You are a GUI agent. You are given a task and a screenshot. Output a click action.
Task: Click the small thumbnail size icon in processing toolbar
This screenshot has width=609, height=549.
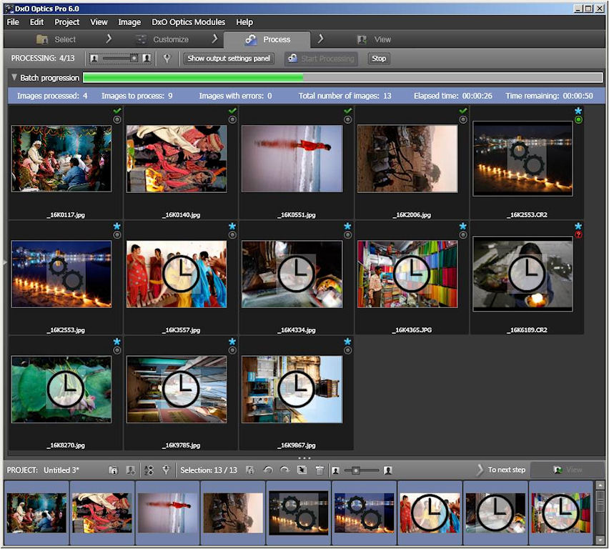tap(94, 59)
